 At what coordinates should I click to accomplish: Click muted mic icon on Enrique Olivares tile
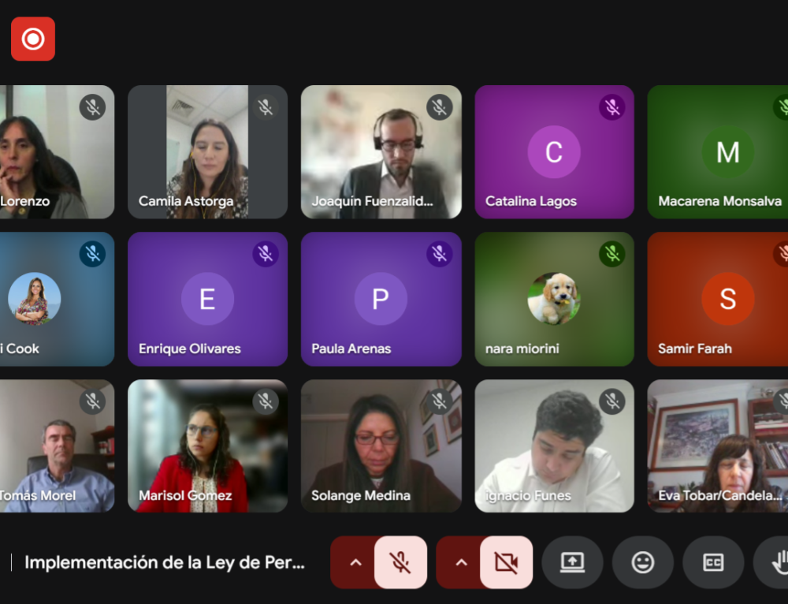click(x=266, y=253)
